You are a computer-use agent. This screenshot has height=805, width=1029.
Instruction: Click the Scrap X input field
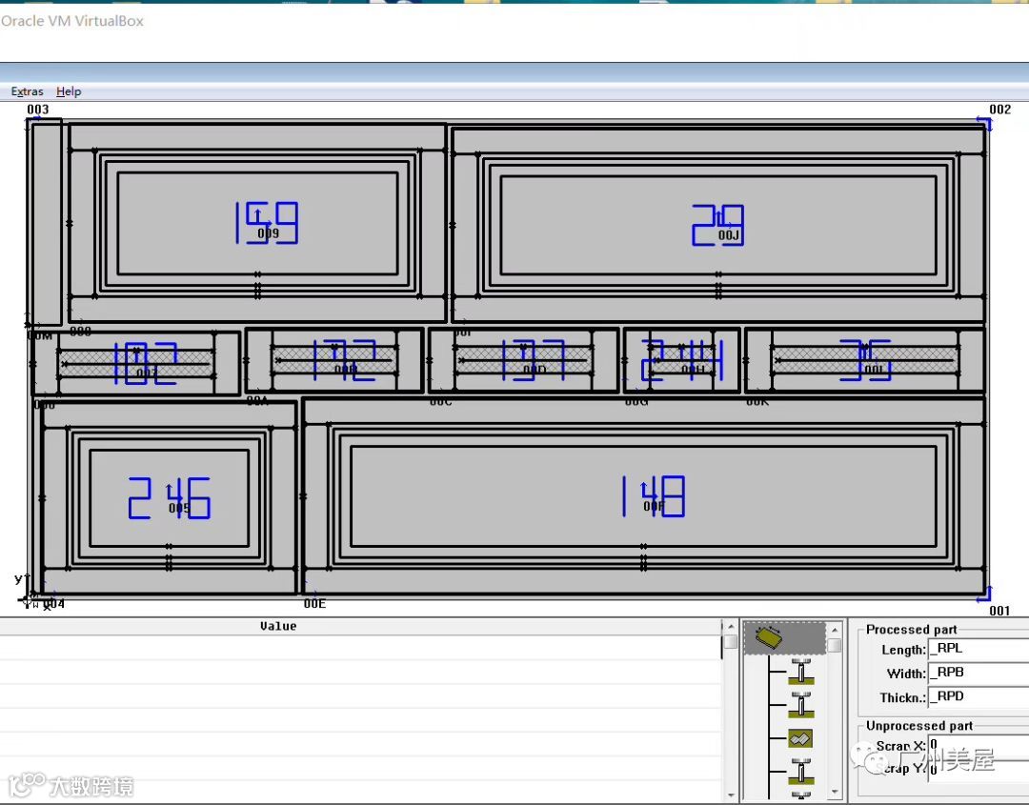point(979,745)
